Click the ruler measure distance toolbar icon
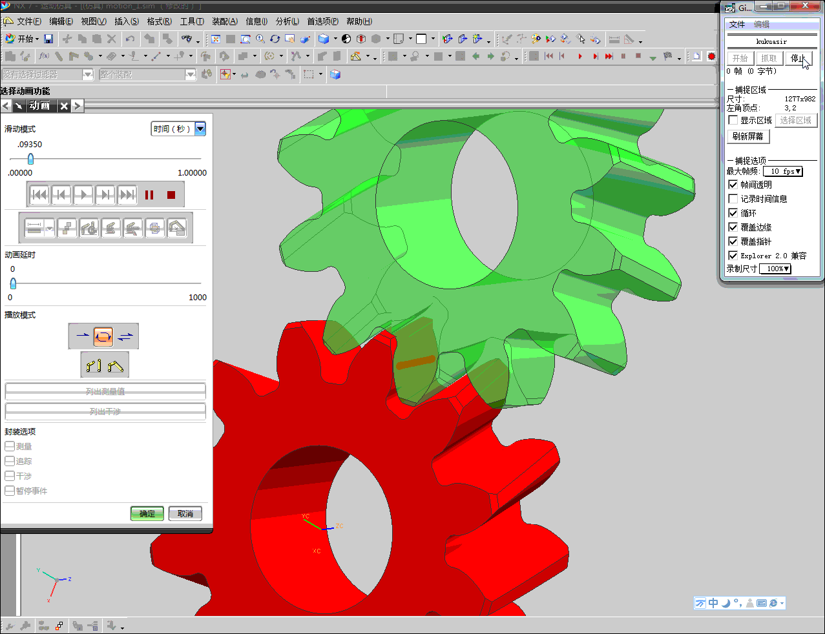825x634 pixels. pos(614,39)
